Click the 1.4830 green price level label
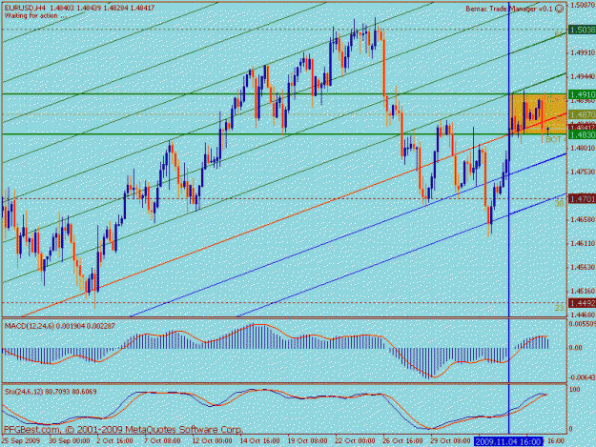Viewport: 596px width, 447px height. (x=582, y=134)
